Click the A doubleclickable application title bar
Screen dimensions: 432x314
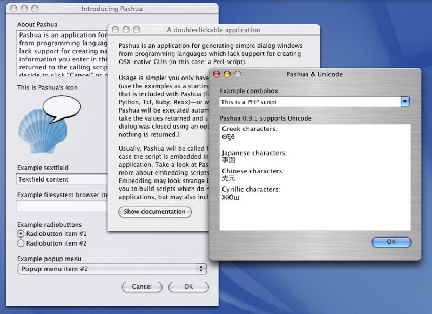pos(213,30)
